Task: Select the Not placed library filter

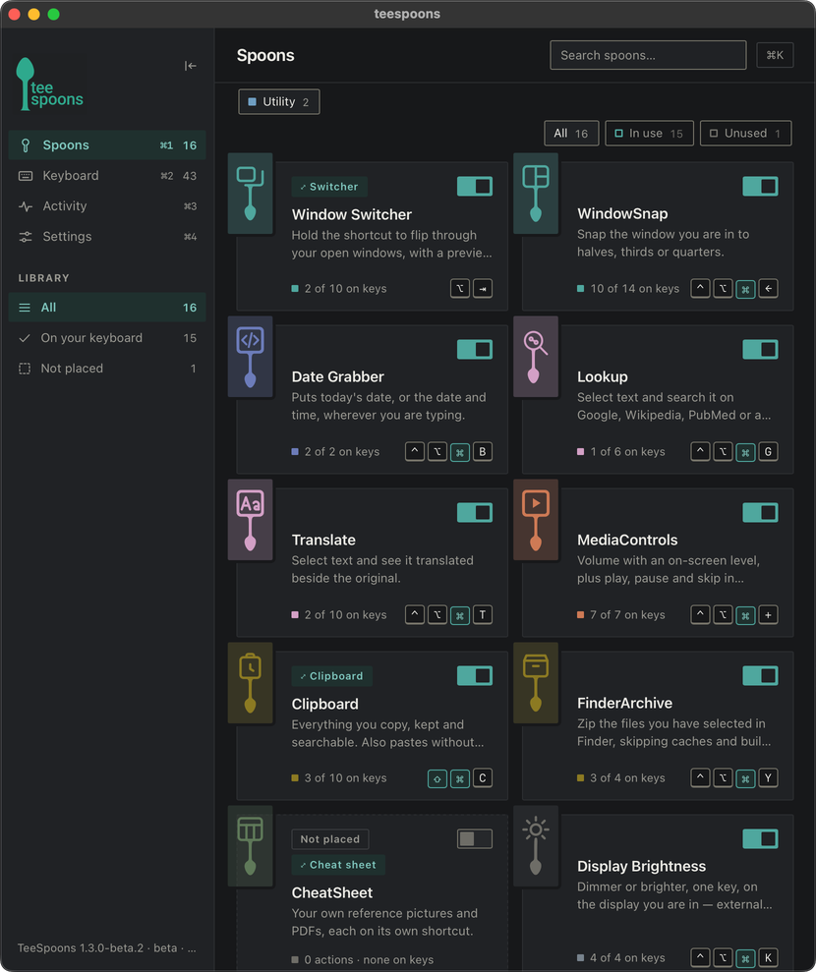Action: coord(107,369)
